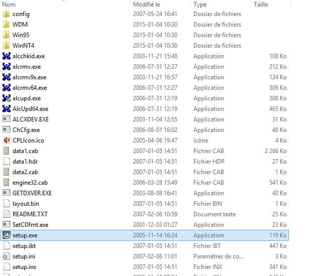Click the GETDXVER.EXE file name
The image size is (326, 276).
[32, 193]
